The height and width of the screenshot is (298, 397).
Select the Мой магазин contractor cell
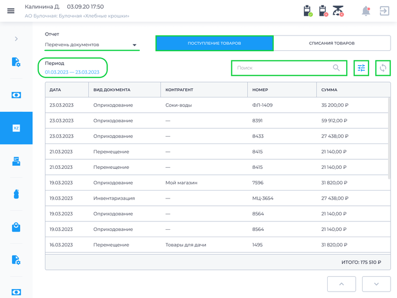tap(181, 183)
